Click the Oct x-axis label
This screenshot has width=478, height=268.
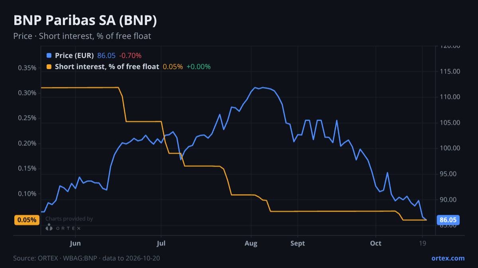tap(376, 243)
